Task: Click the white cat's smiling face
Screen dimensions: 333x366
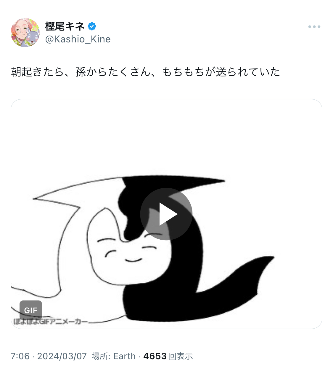Action: (130, 251)
